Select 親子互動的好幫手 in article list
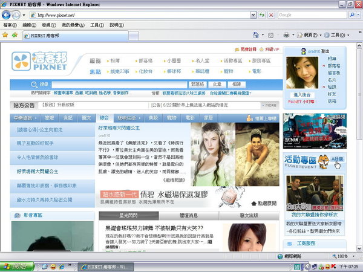 [52, 143]
